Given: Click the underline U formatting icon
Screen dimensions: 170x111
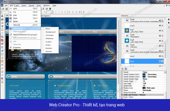Looking at the screenshot, I should click(44, 12).
